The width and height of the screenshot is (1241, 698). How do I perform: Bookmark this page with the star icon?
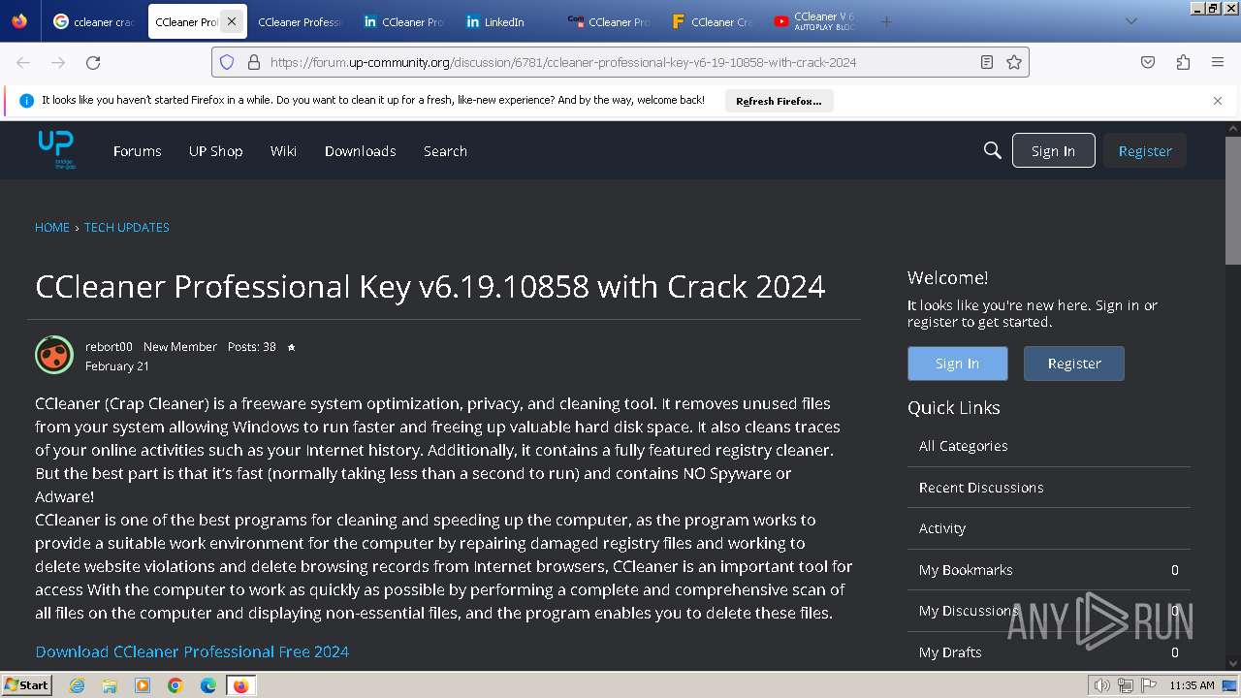pyautogui.click(x=1014, y=62)
